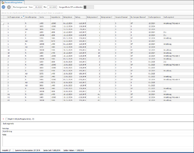Click Betrag '-100,00 €' dated 10.01.2025

[82, 74]
